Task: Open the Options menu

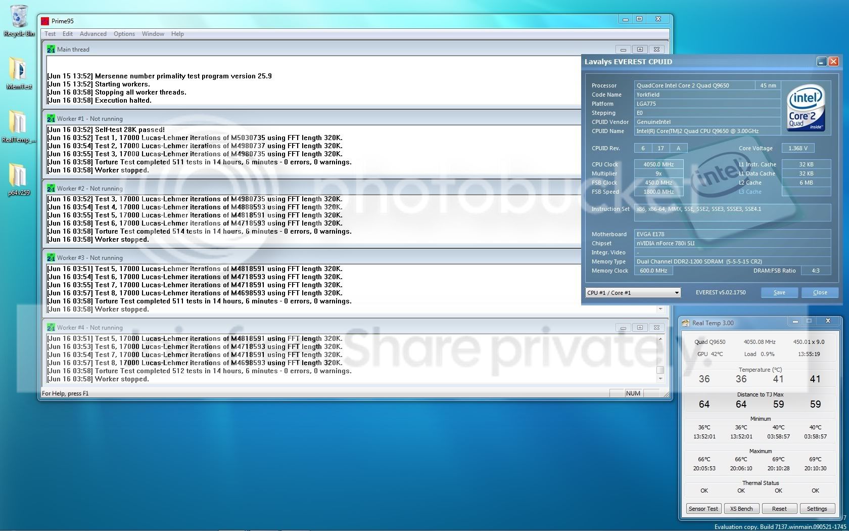Action: coord(124,34)
